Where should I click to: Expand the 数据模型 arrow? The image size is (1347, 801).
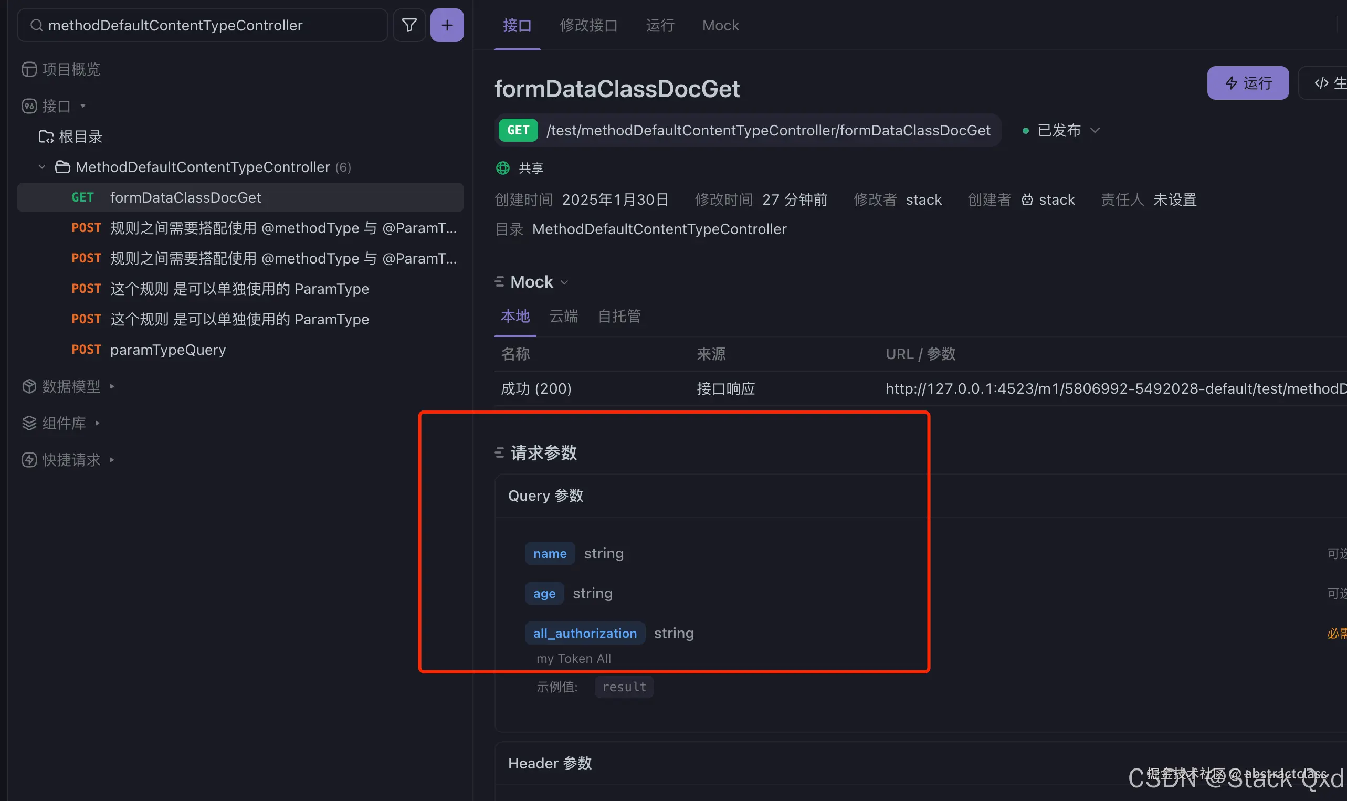pos(112,386)
